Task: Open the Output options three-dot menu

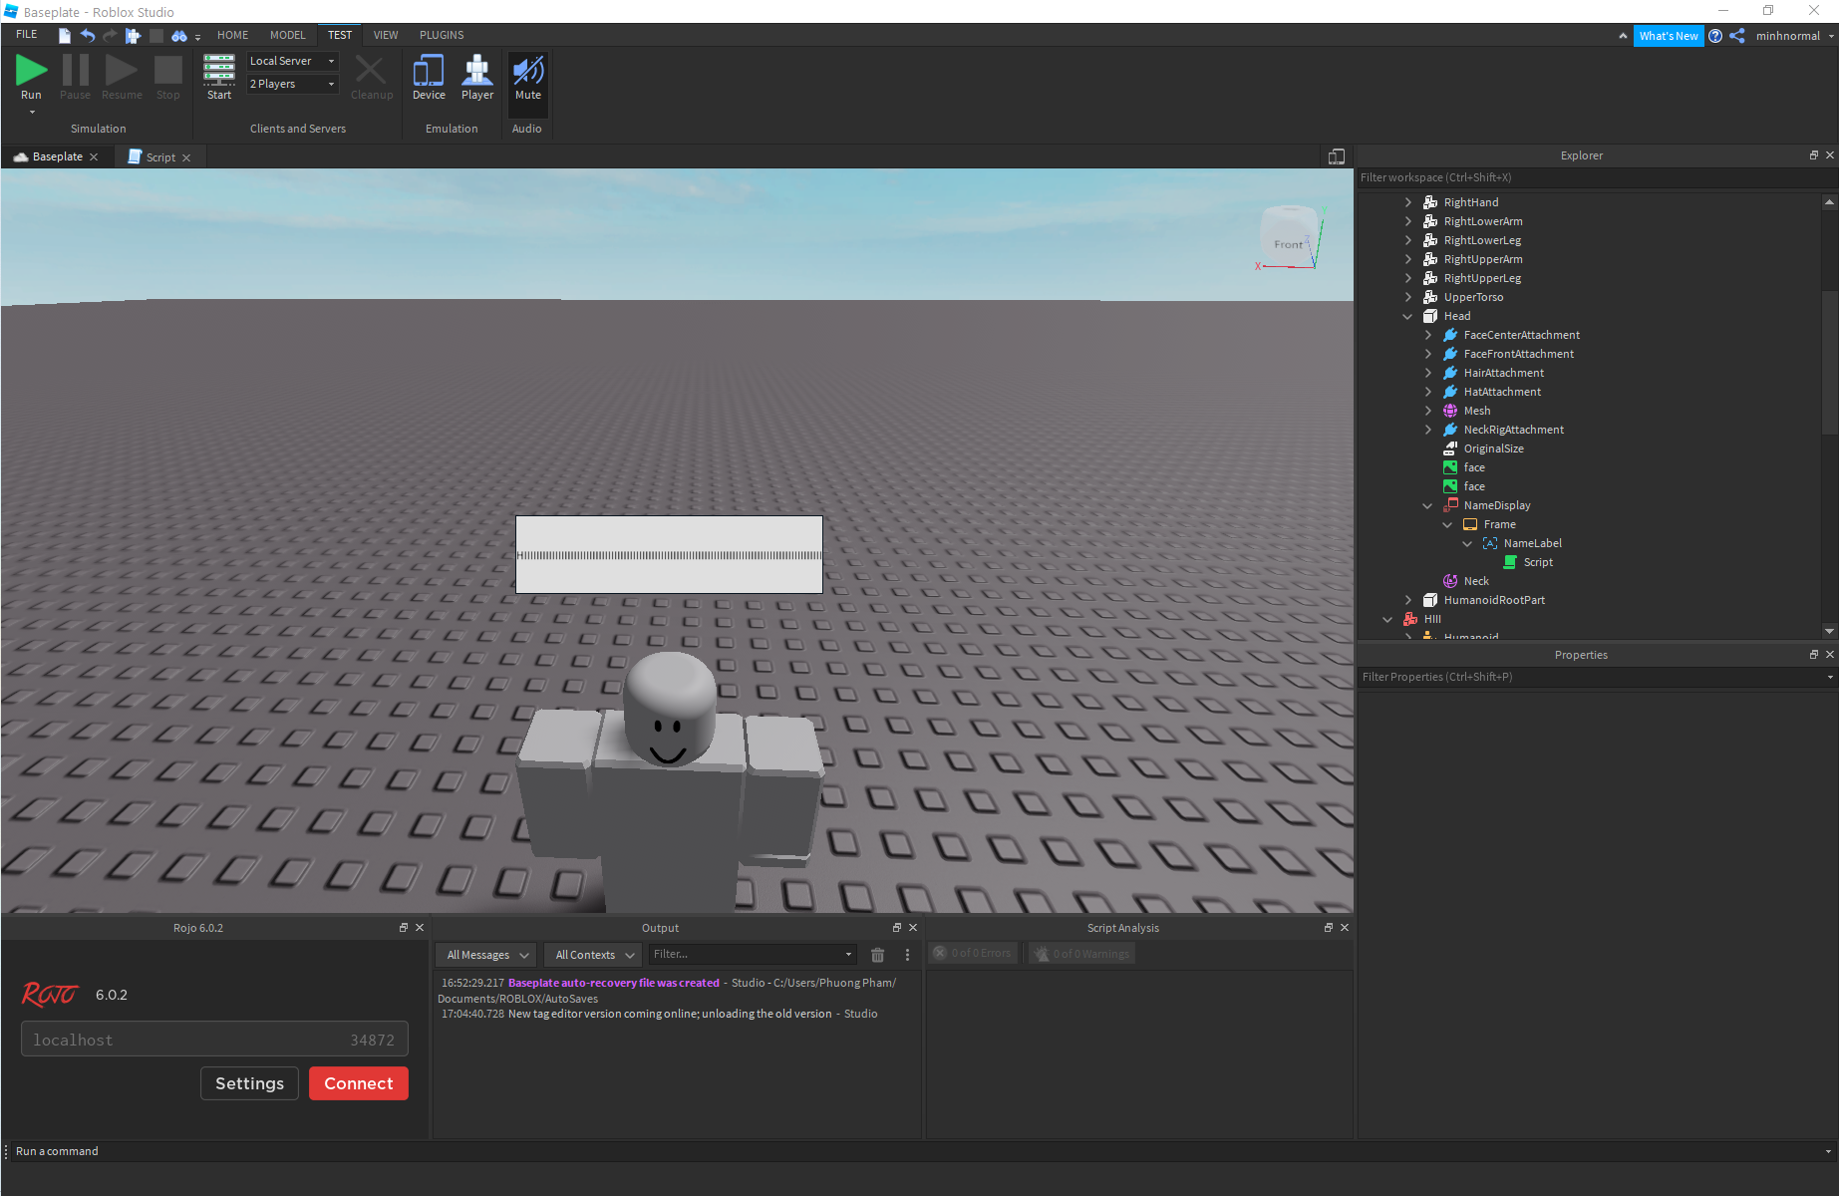Action: coord(907,955)
